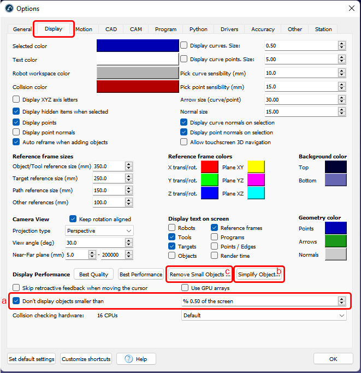The image size is (361, 373).
Task: Expand Collision checking hardware Default dropdown
Action: tap(264, 315)
